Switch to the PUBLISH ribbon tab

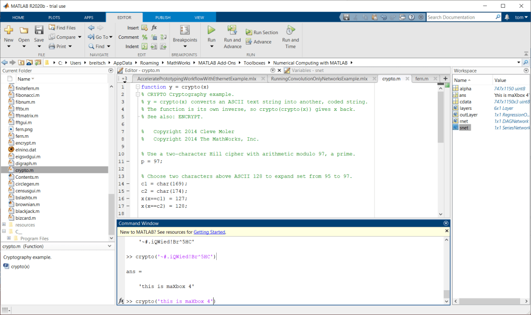click(162, 17)
